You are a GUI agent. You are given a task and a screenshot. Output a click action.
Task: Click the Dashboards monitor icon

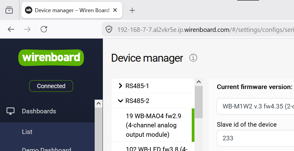tap(10, 111)
